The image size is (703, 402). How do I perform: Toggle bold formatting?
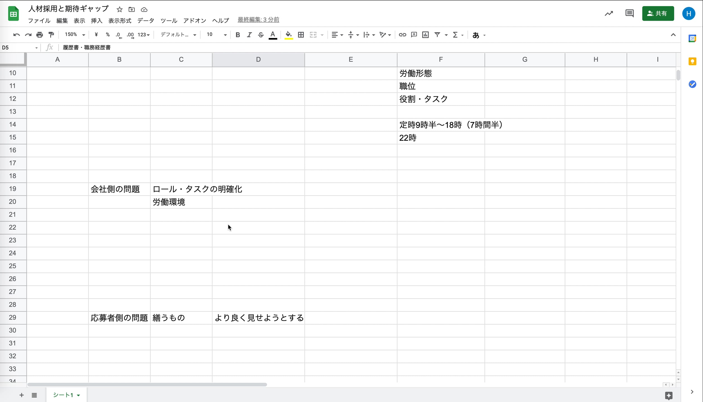pyautogui.click(x=238, y=35)
